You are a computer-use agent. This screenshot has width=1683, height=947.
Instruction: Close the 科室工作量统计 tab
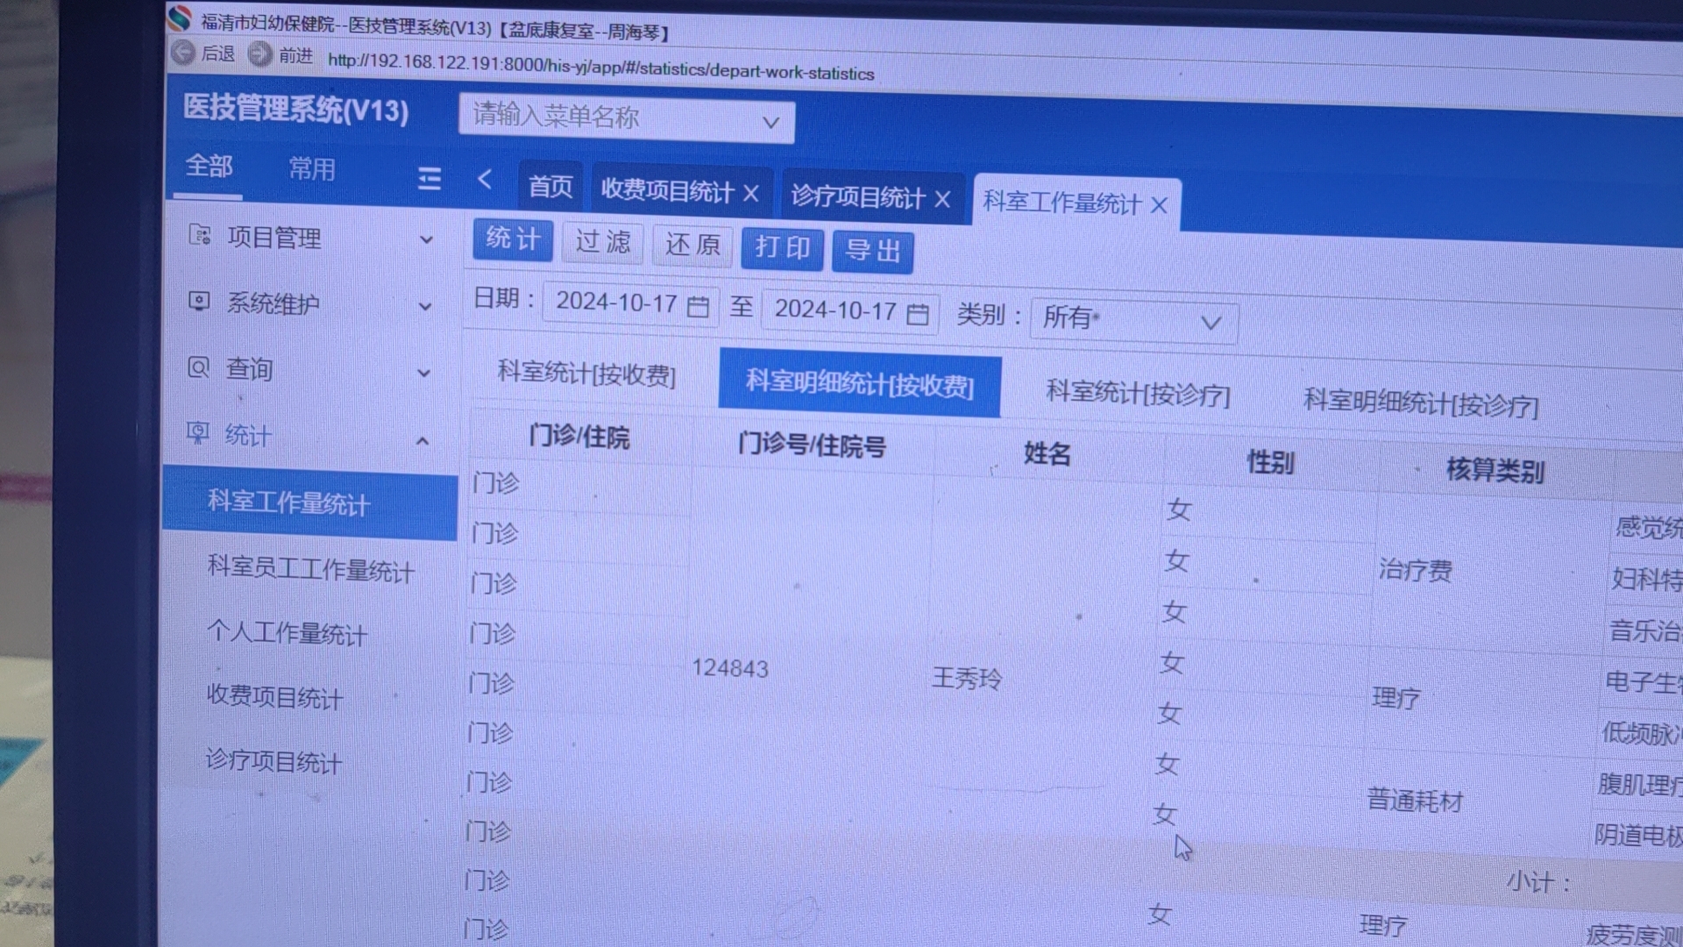[x=1159, y=205]
